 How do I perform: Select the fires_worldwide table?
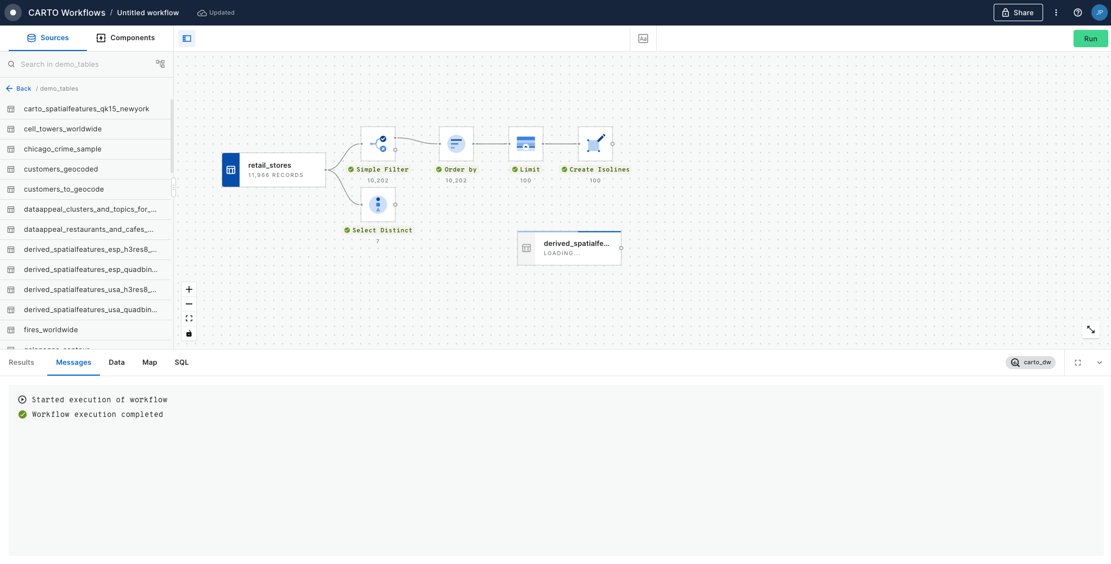tap(51, 330)
